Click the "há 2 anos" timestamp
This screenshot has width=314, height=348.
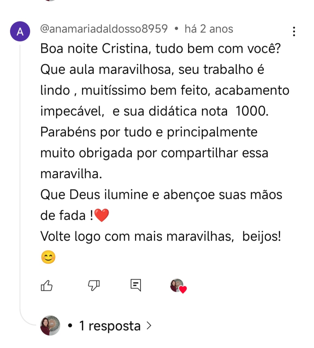point(209,29)
